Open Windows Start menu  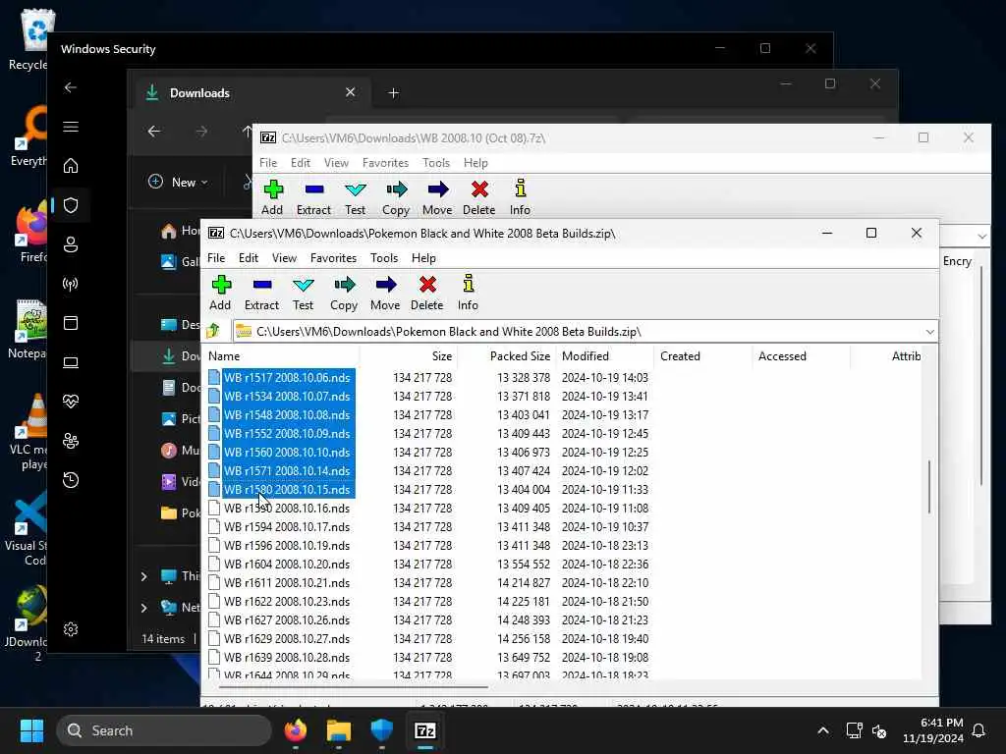[x=31, y=730]
